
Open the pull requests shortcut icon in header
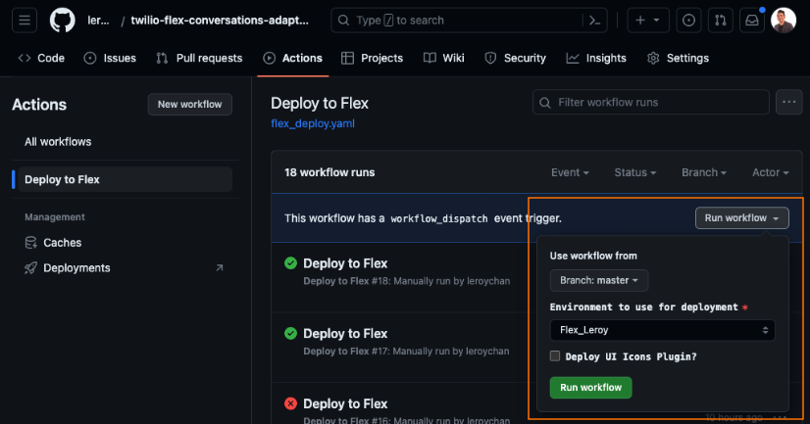pos(720,21)
